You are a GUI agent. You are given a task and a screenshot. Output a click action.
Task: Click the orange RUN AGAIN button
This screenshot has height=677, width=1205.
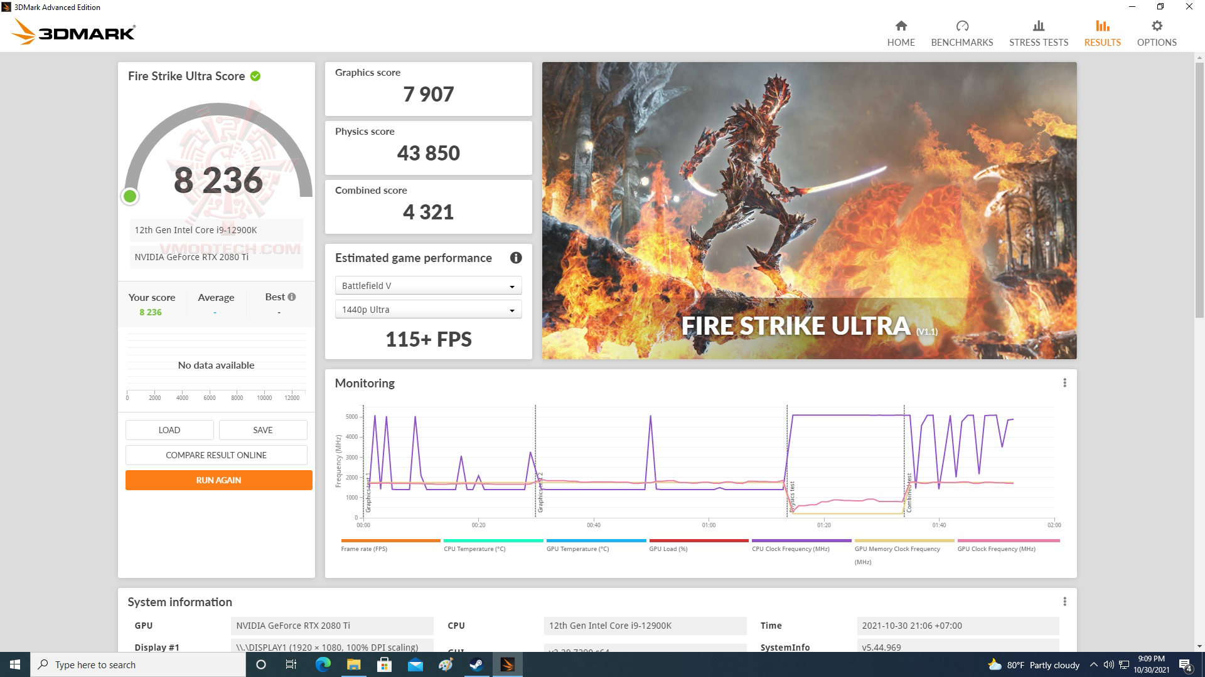[218, 480]
